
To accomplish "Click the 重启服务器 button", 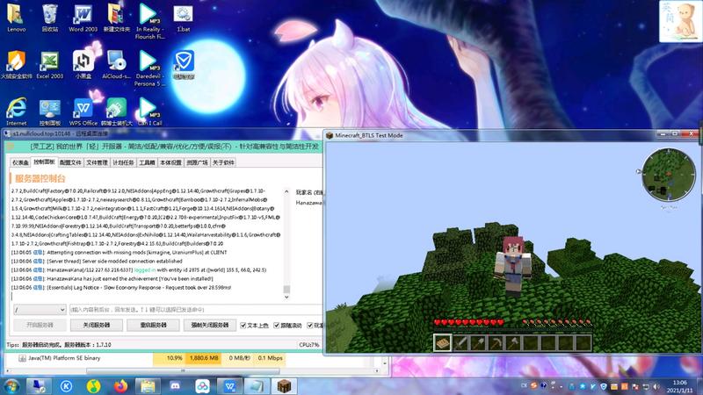I will [x=153, y=325].
